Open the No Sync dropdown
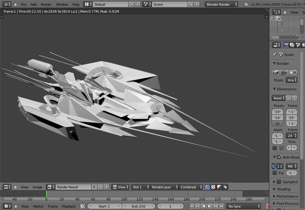 click(244, 206)
